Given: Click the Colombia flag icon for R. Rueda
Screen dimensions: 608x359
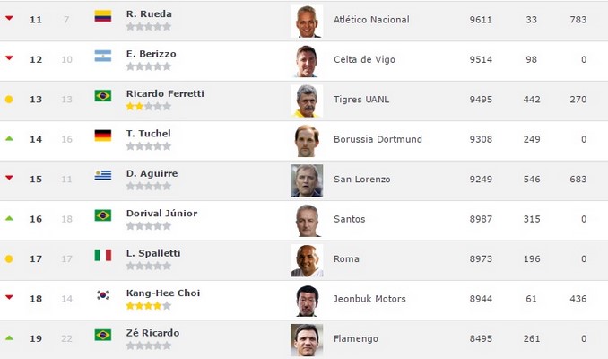Looking at the screenshot, I should pyautogui.click(x=102, y=16).
